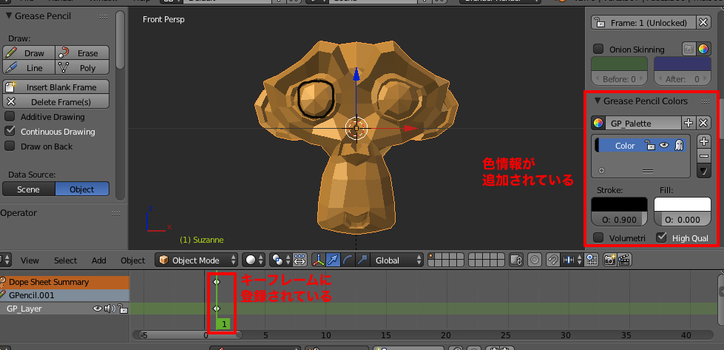Select Dope Sheet Summary channel
The image size is (724, 350).
pyautogui.click(x=64, y=282)
